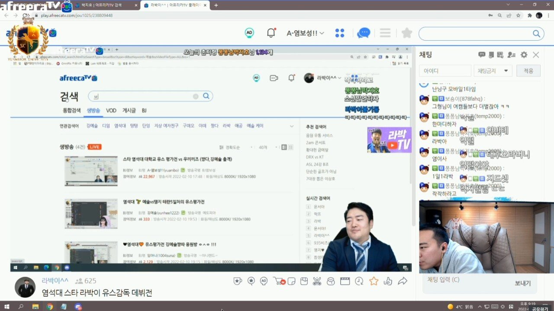Viewport: 554px width, 311px height.
Task: Bookmark page with address bar star
Action: coord(518,15)
